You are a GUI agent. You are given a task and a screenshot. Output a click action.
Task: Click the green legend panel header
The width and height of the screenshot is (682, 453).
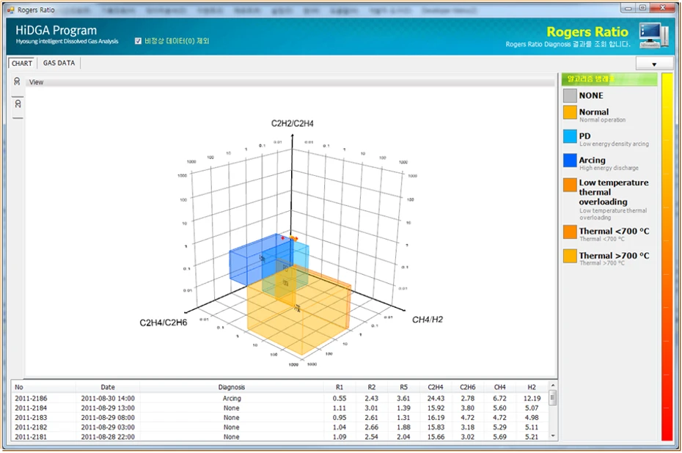pos(609,79)
